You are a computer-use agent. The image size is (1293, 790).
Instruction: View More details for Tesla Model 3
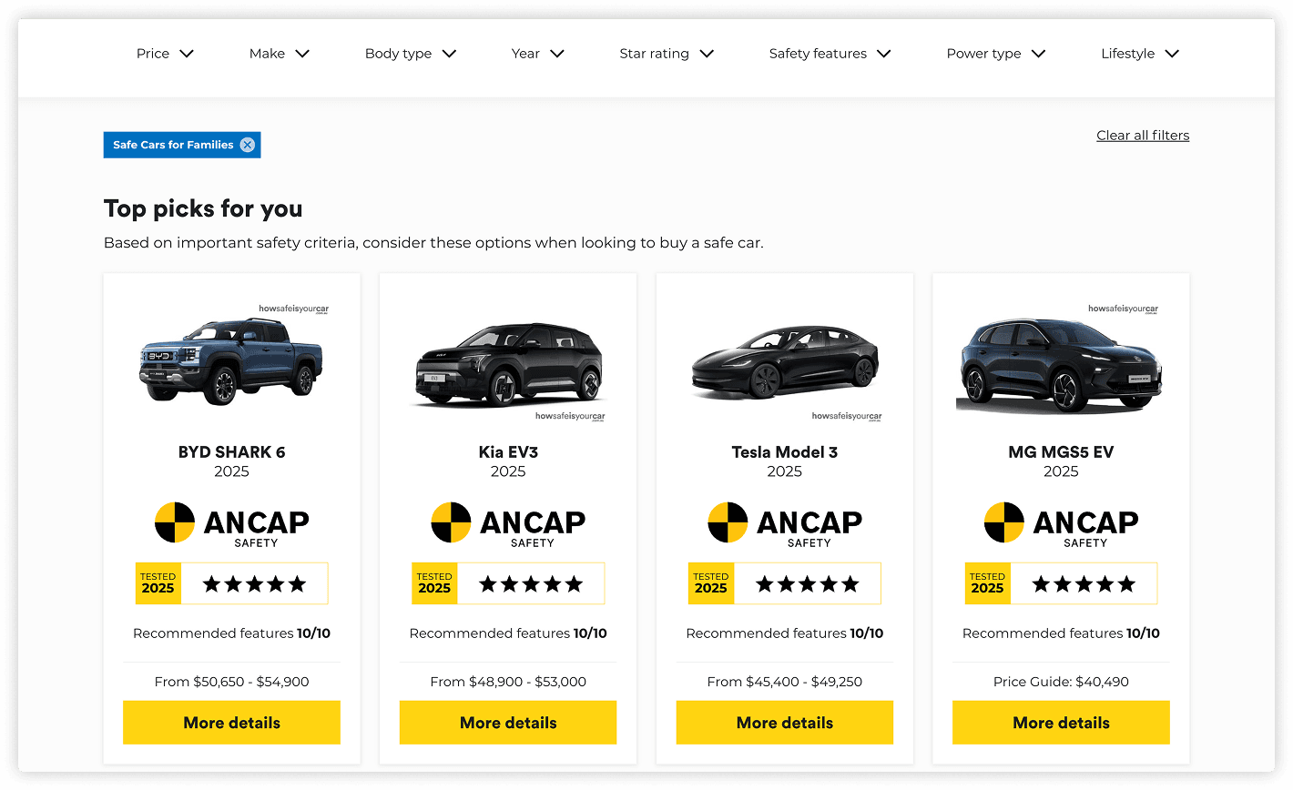click(x=785, y=723)
